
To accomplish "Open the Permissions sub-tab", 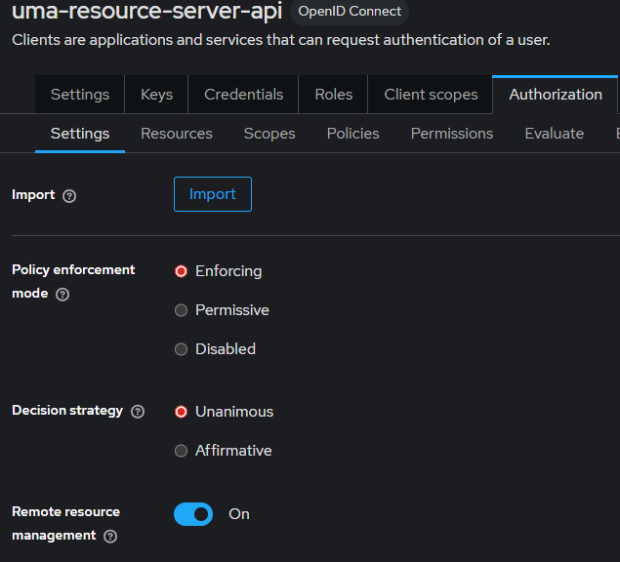I will coord(452,134).
